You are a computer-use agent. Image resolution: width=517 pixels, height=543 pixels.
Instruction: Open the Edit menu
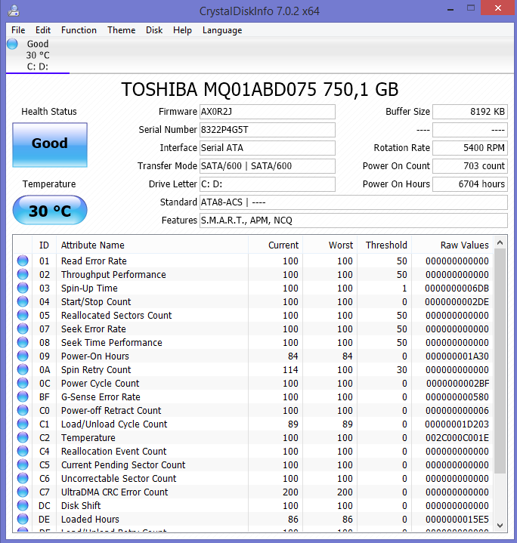pos(43,30)
